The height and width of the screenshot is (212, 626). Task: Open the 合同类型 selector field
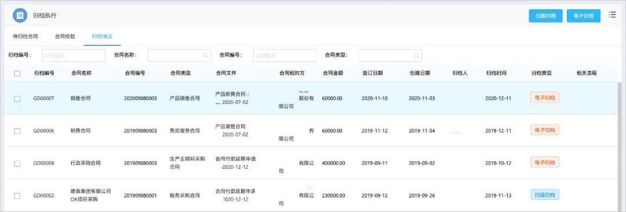click(390, 55)
